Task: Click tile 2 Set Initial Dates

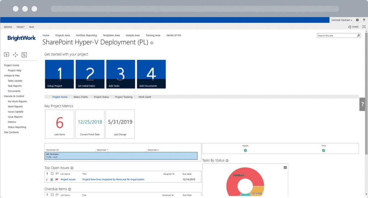Action: 90,74
